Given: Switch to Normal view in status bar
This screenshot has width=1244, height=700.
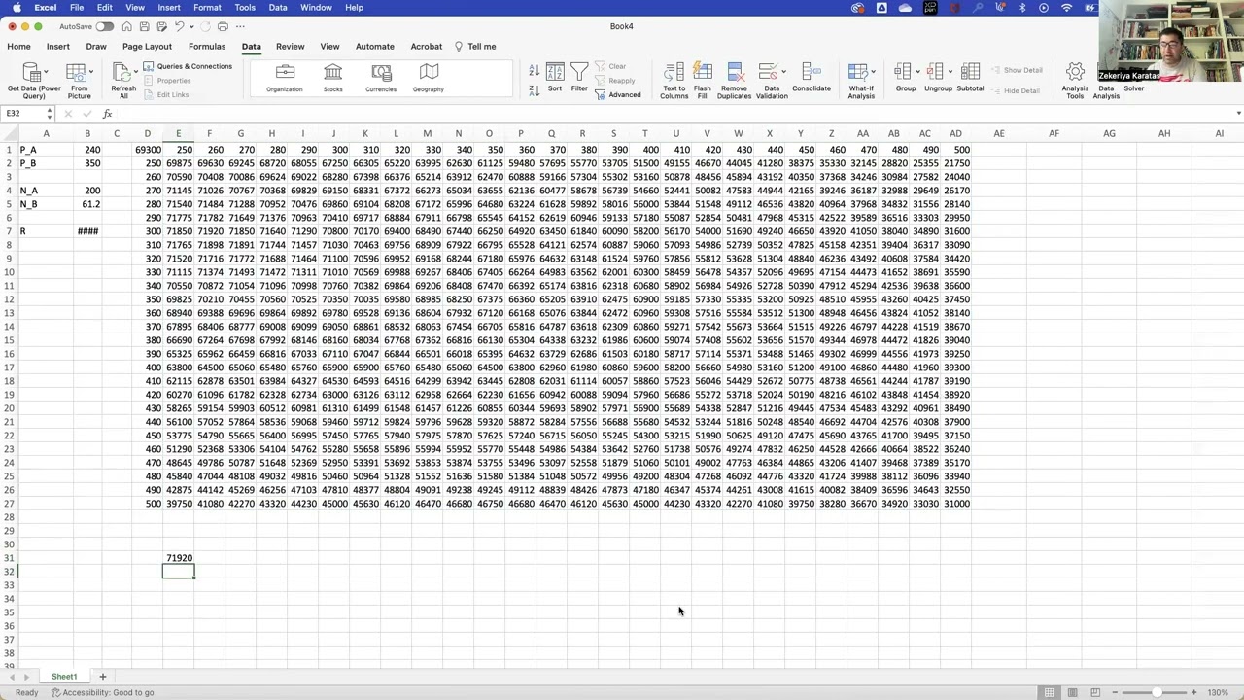Looking at the screenshot, I should (x=1050, y=692).
